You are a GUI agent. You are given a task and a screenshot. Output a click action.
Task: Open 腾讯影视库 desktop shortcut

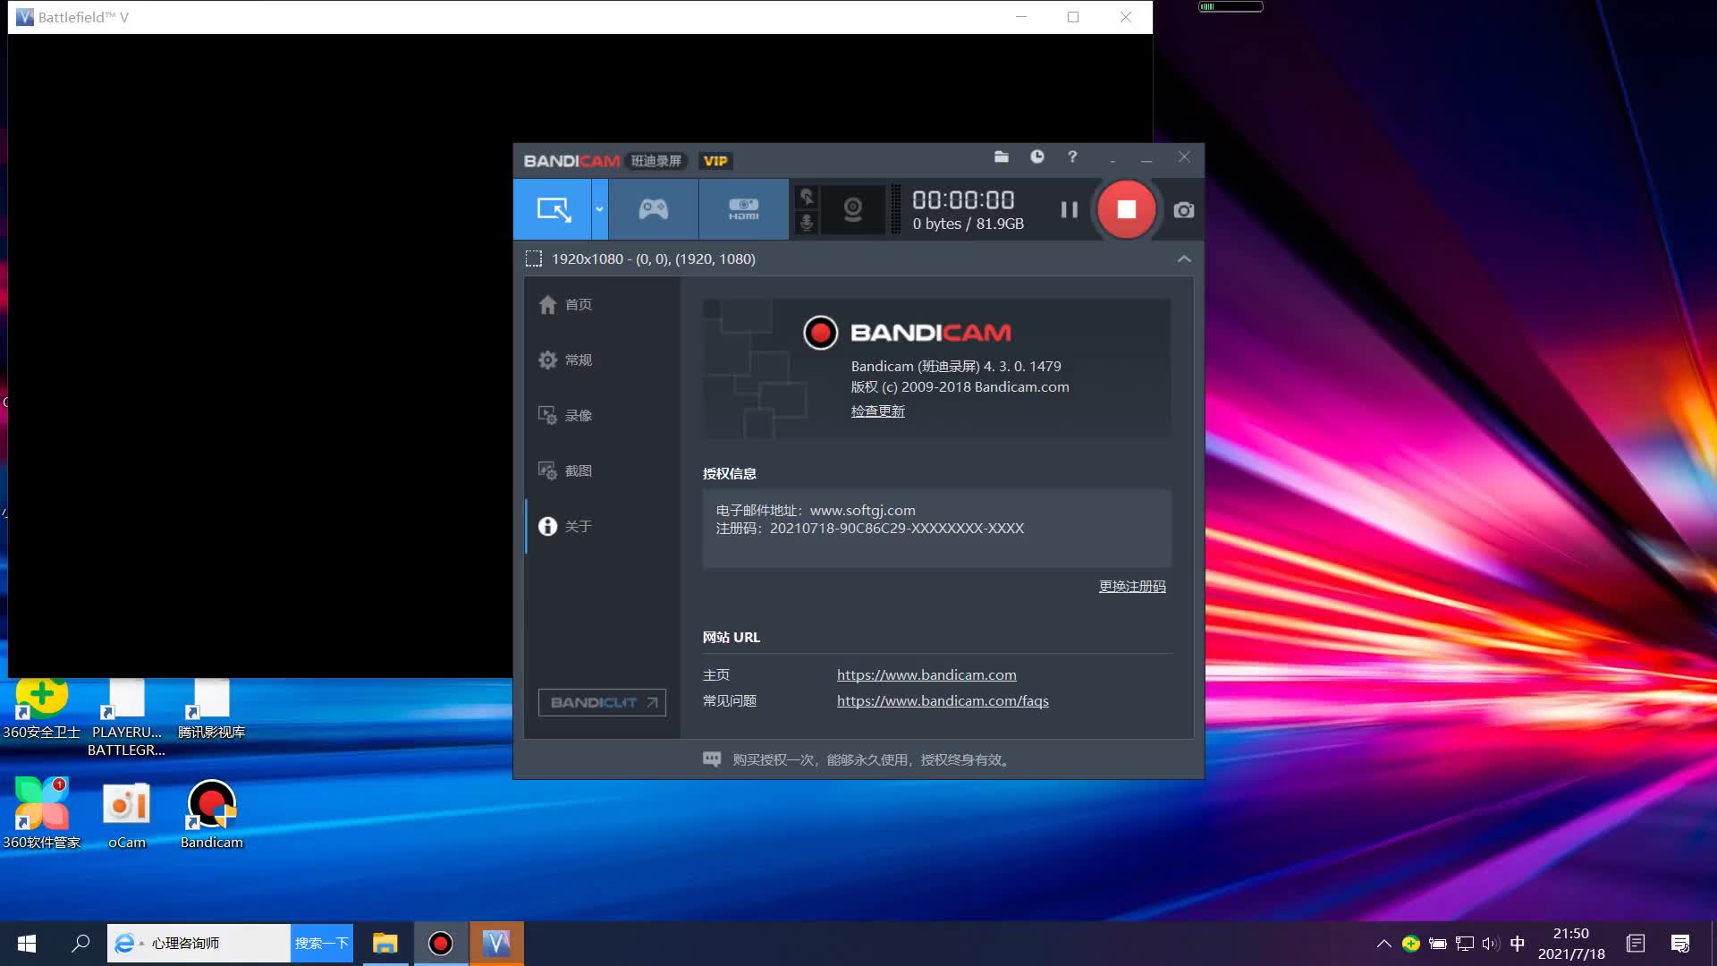(211, 710)
